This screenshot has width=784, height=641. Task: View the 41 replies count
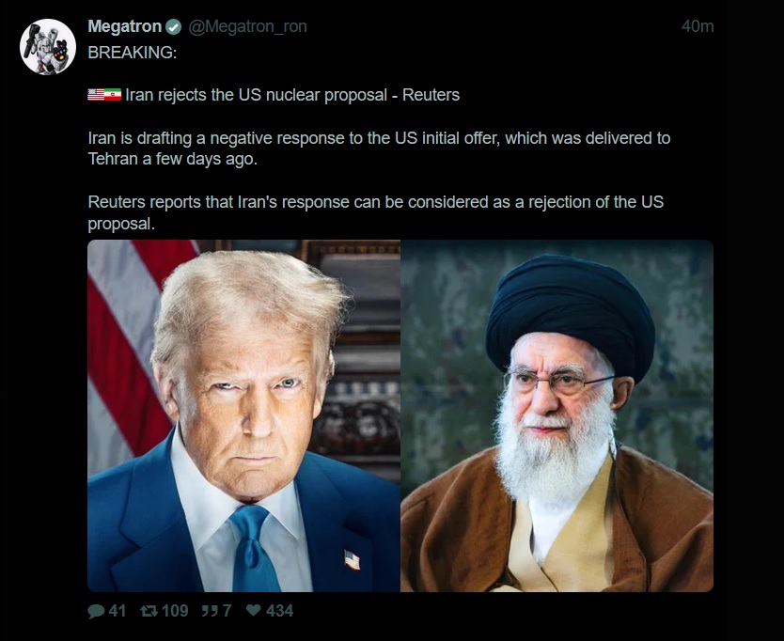coord(117,611)
